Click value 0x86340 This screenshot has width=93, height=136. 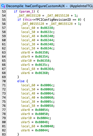click(x=47, y=36)
